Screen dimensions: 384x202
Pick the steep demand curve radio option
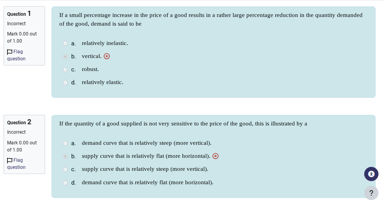65,143
